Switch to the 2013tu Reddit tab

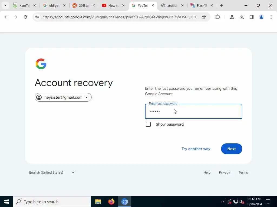(x=83, y=5)
